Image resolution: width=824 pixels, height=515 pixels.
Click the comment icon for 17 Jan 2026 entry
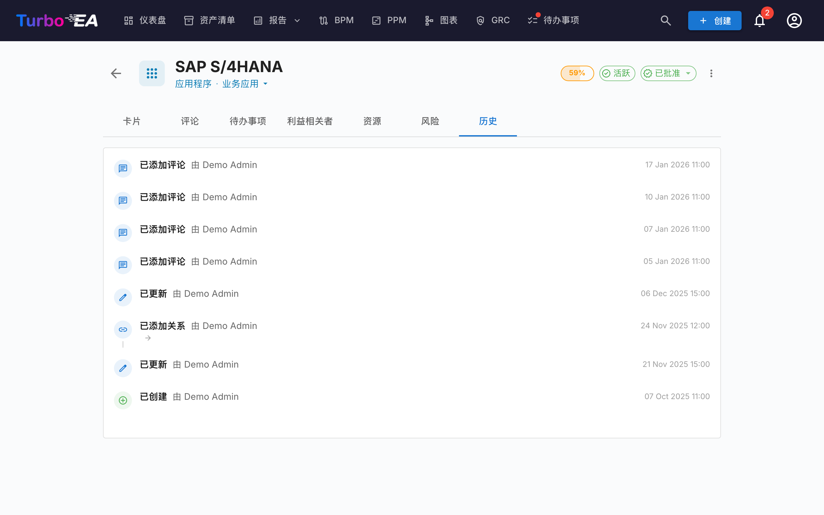123,168
